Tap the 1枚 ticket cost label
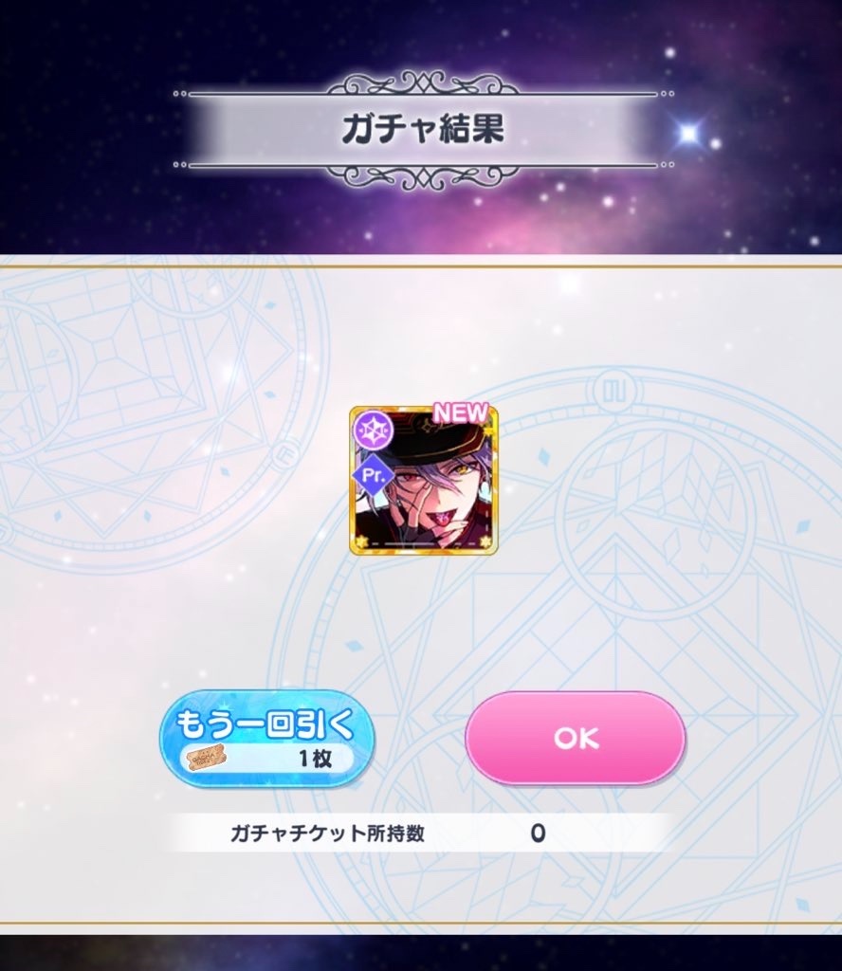This screenshot has width=842, height=971. pyautogui.click(x=315, y=758)
